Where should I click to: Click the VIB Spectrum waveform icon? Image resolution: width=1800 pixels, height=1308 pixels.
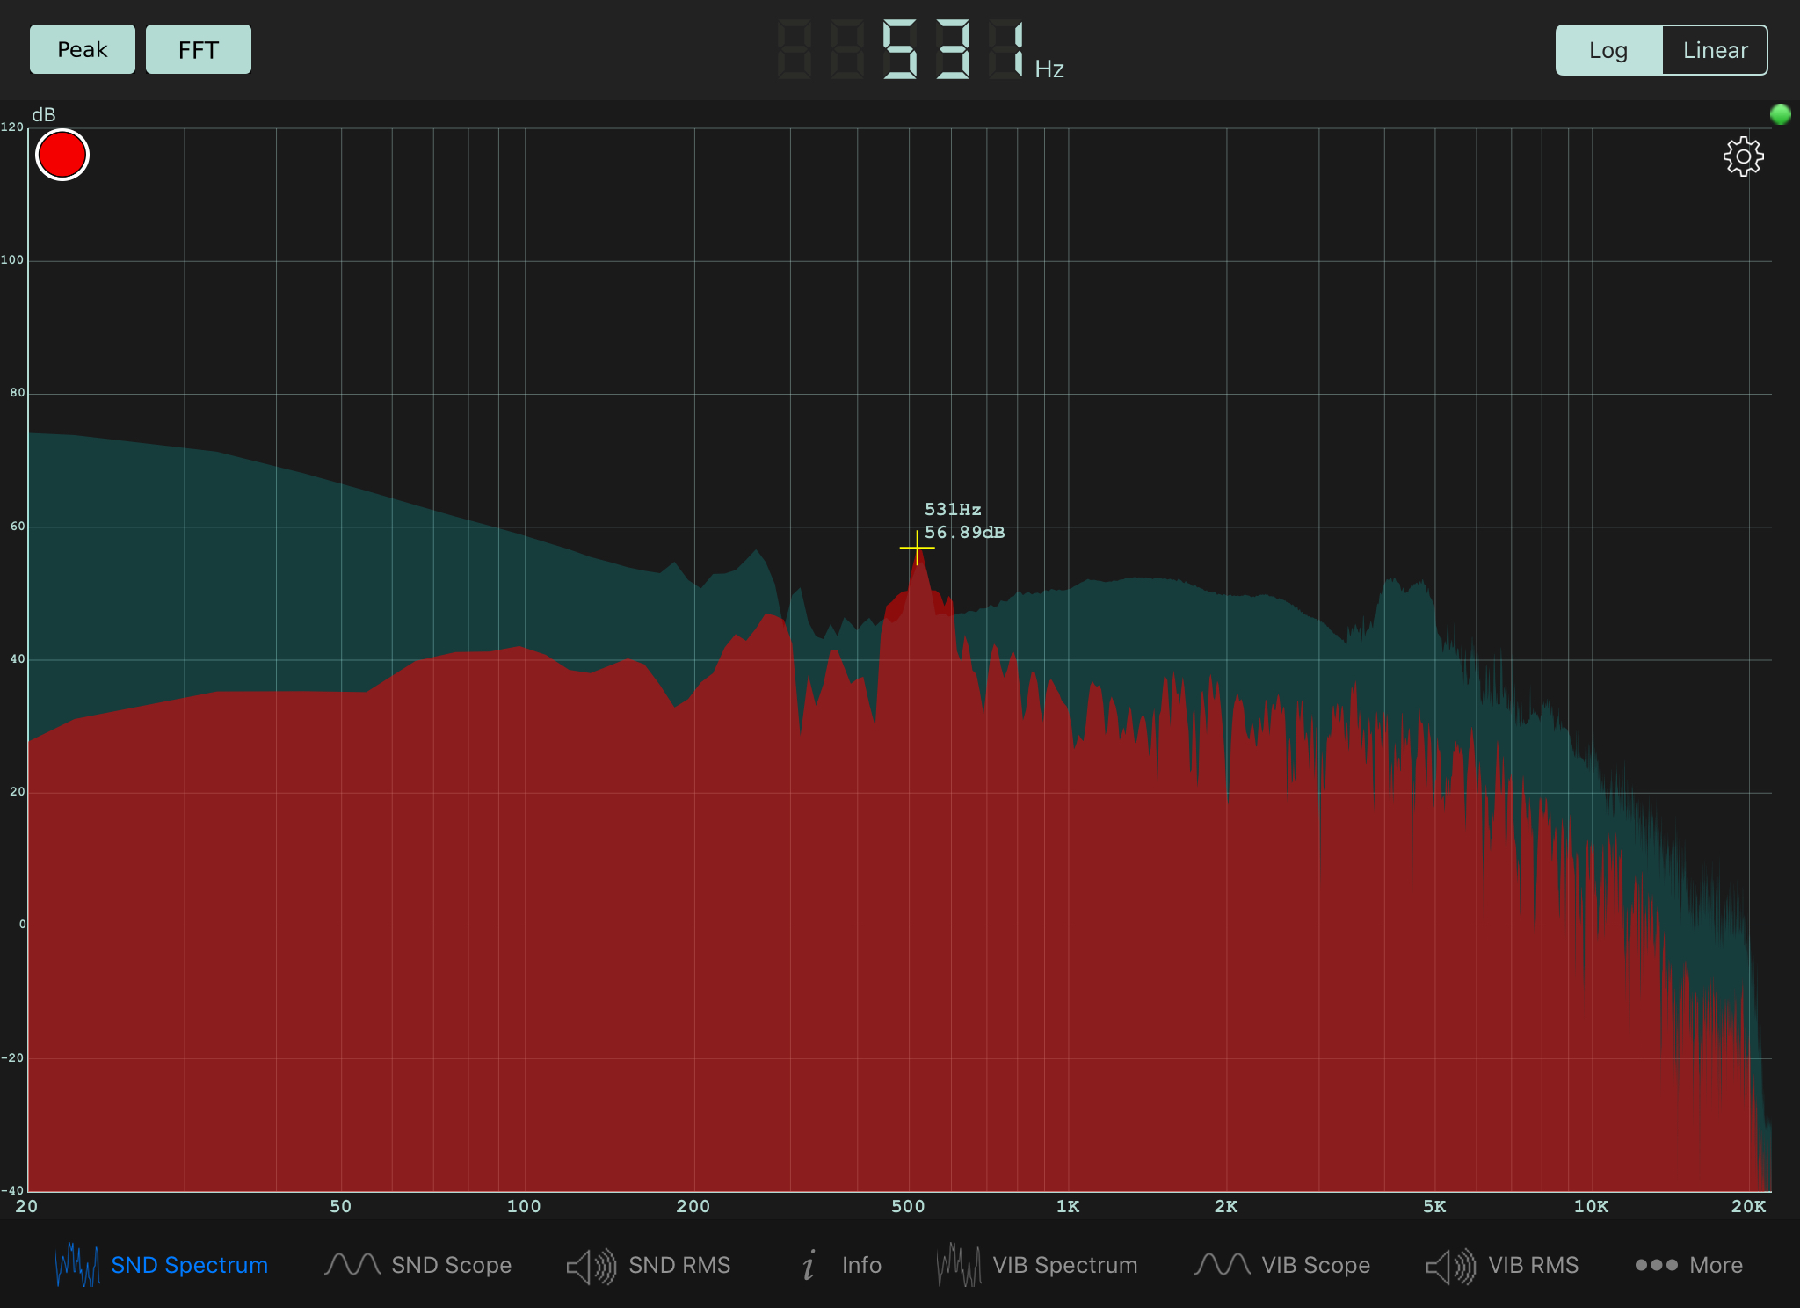958,1265
